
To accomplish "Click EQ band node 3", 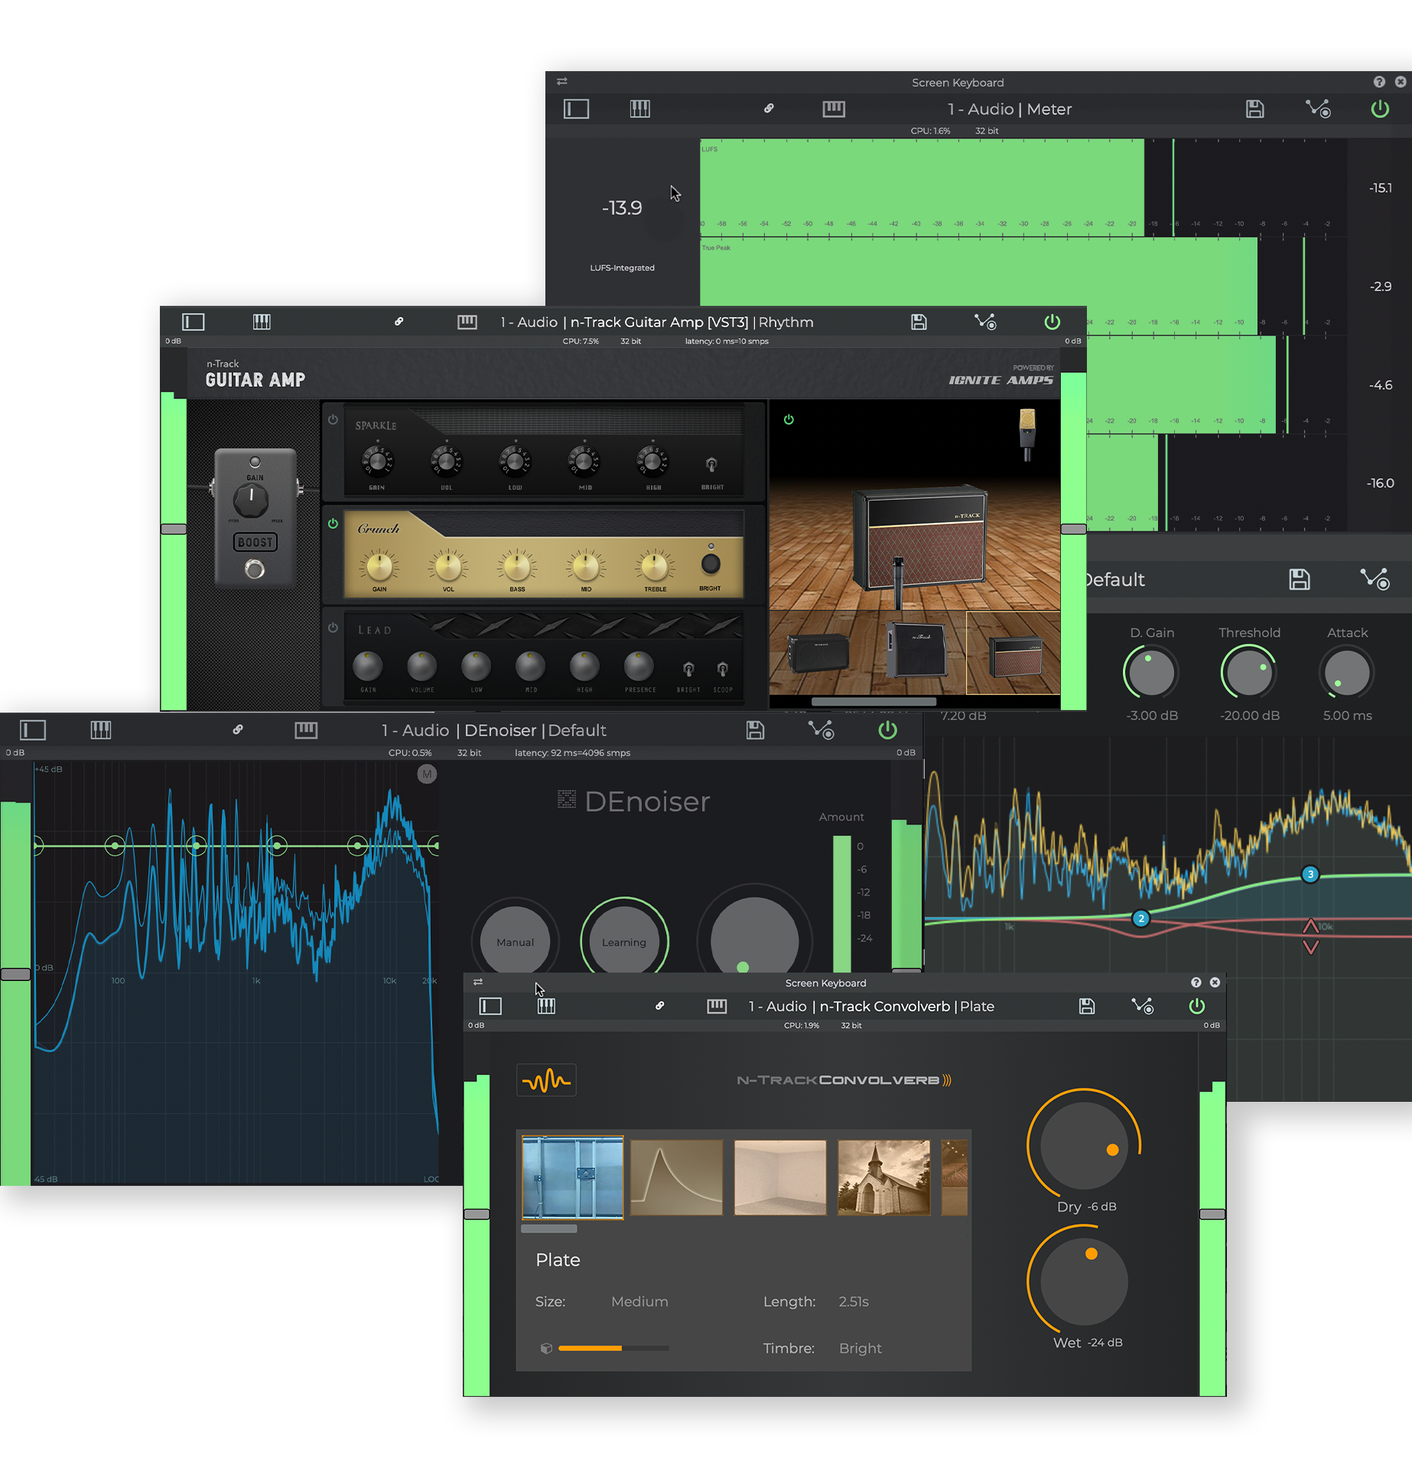I will [1310, 874].
